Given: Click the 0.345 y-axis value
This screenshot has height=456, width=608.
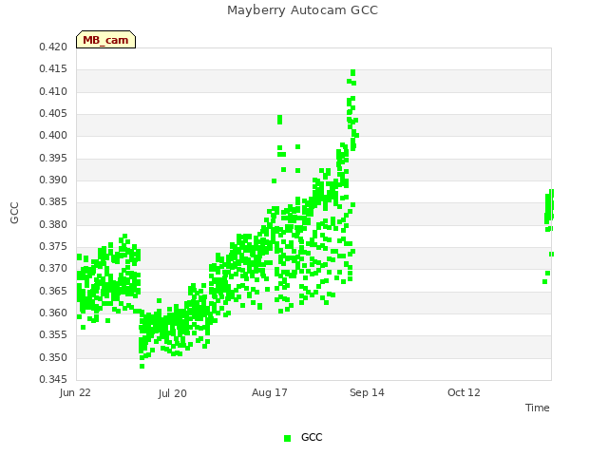Looking at the screenshot, I should coord(53,379).
